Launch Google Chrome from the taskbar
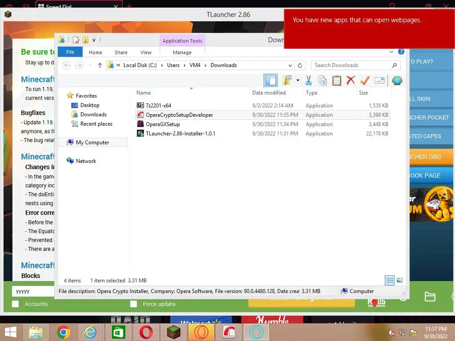Viewport: 455px width, 341px height. tap(63, 332)
